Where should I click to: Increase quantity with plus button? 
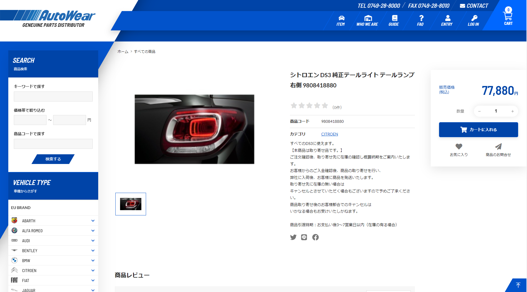513,111
